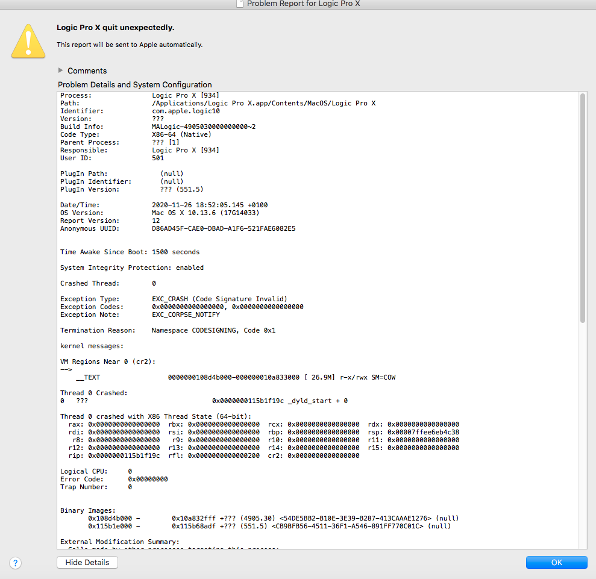Click the 'VM Regions Near 0 (cr2):' line

[x=108, y=361]
